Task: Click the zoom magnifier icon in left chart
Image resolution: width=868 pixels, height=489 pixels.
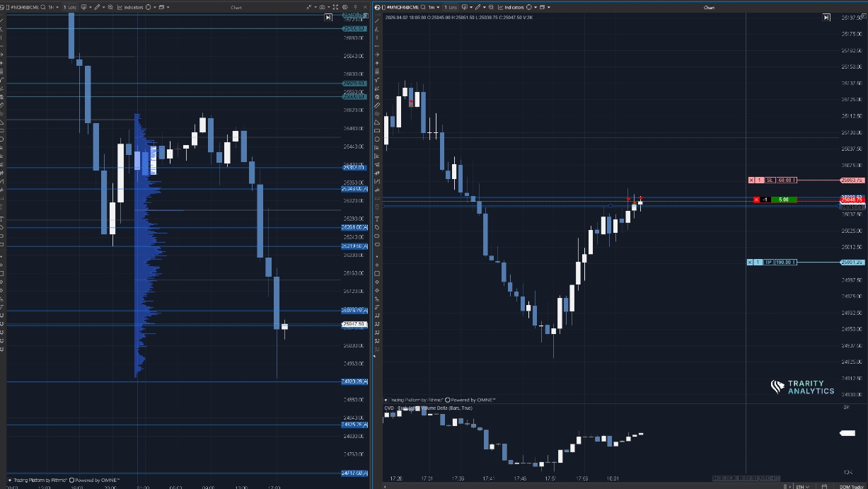Action: [x=110, y=7]
